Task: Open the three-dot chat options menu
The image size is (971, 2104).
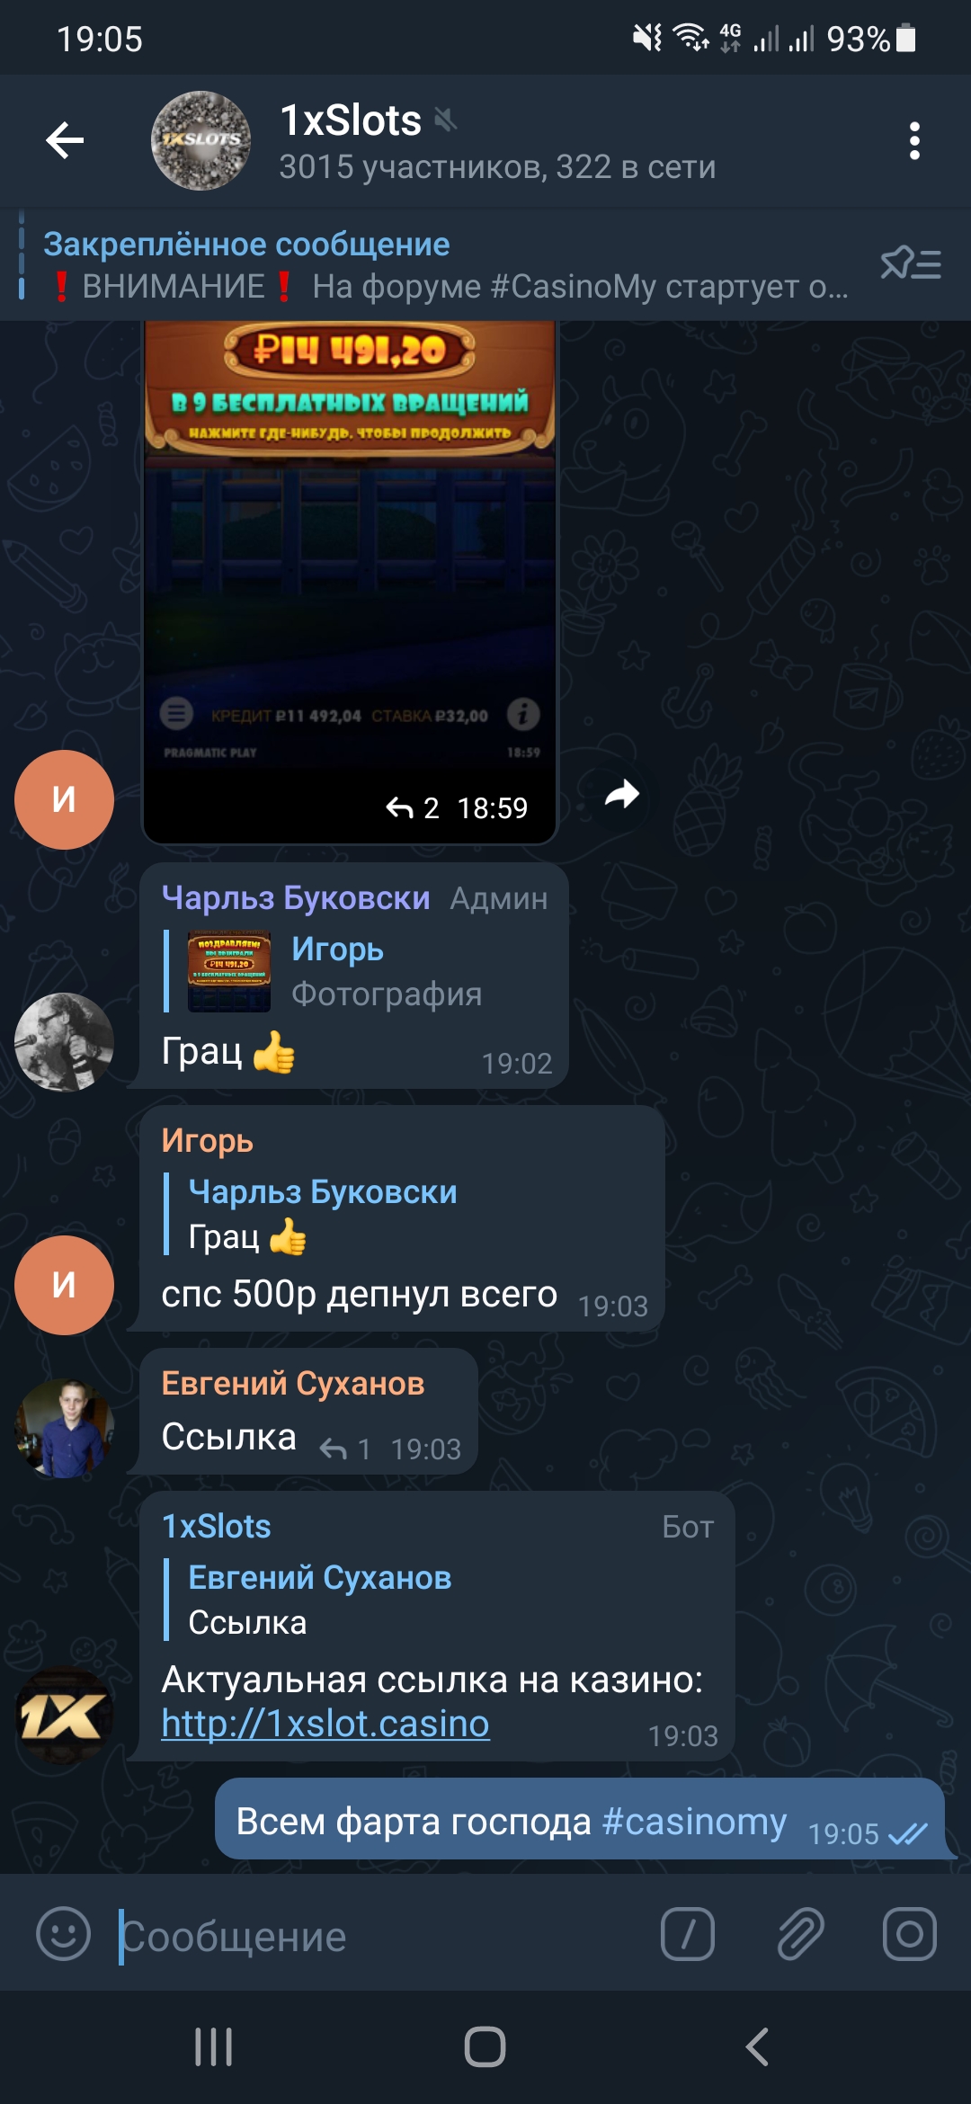Action: click(914, 141)
